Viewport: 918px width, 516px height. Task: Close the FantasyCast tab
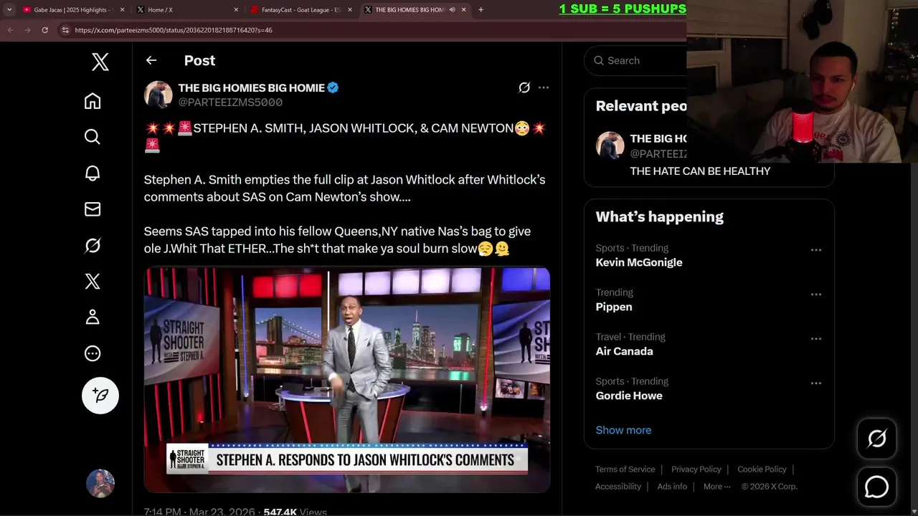coord(350,10)
